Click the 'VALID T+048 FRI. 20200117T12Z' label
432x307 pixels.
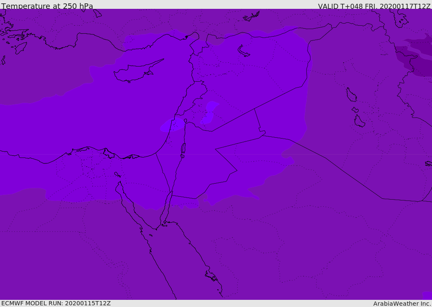(374, 6)
